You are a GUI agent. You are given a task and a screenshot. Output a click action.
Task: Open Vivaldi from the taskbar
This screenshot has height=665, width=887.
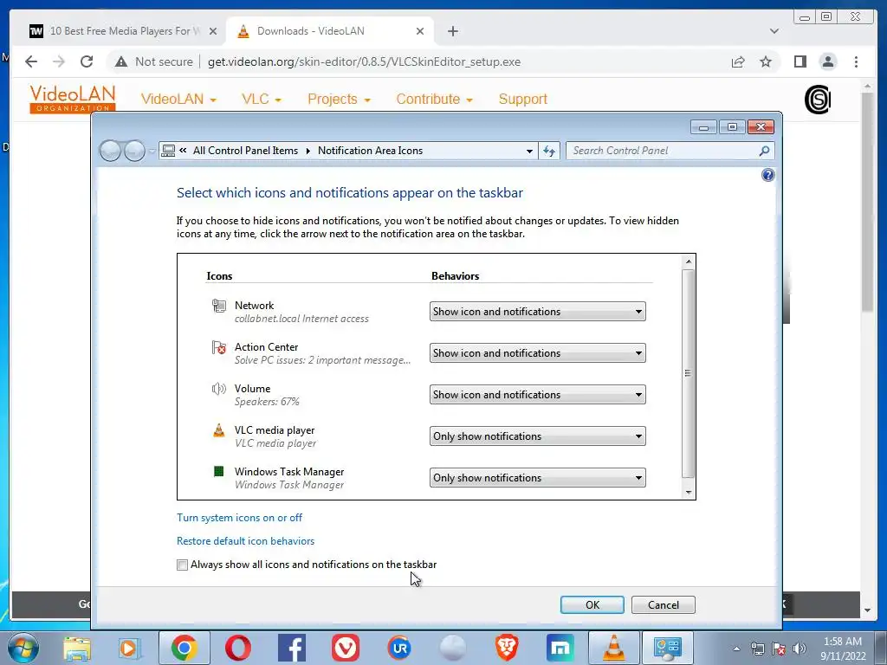point(346,648)
